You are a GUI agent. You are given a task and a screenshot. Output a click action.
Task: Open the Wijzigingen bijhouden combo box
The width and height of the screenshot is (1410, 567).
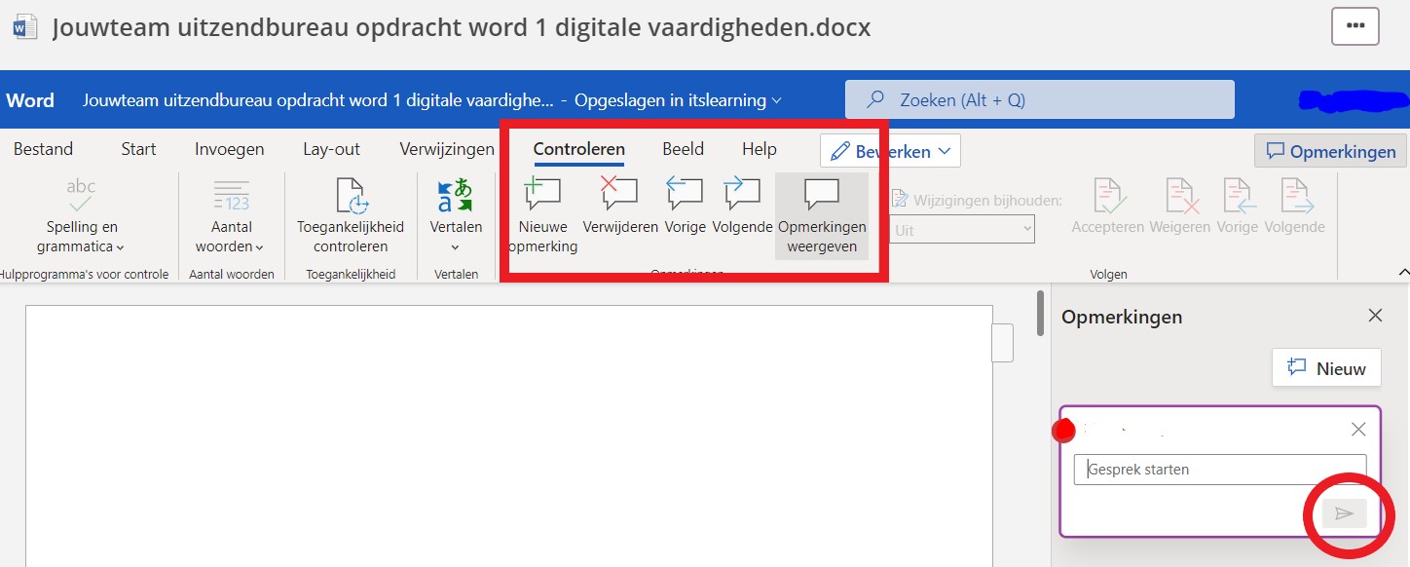[961, 230]
